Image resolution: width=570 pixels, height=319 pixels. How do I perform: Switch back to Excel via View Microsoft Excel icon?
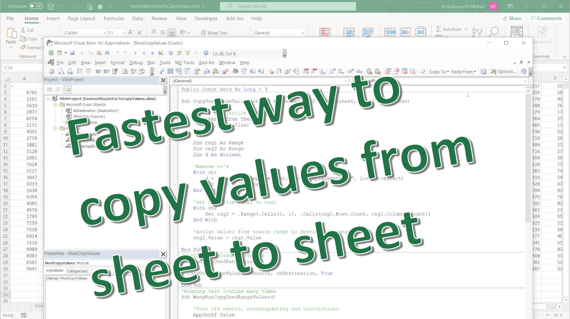click(x=51, y=53)
